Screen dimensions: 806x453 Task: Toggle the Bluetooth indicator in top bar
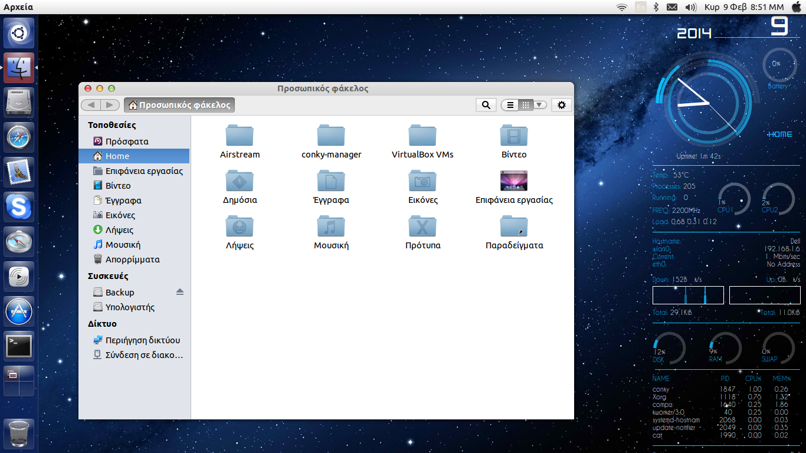[656, 7]
